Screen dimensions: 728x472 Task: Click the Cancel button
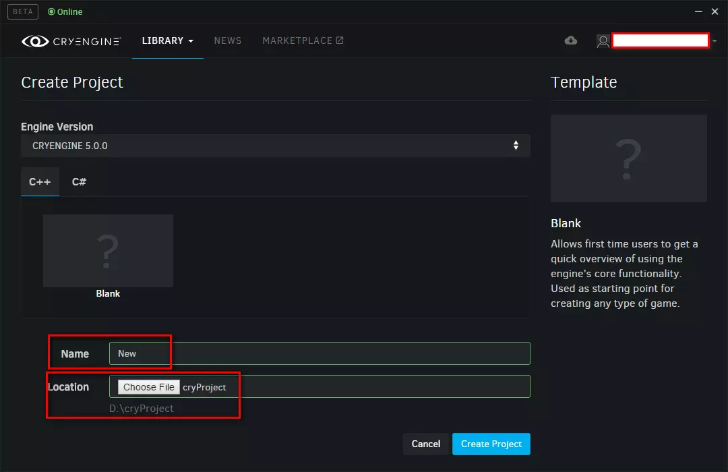coord(425,444)
